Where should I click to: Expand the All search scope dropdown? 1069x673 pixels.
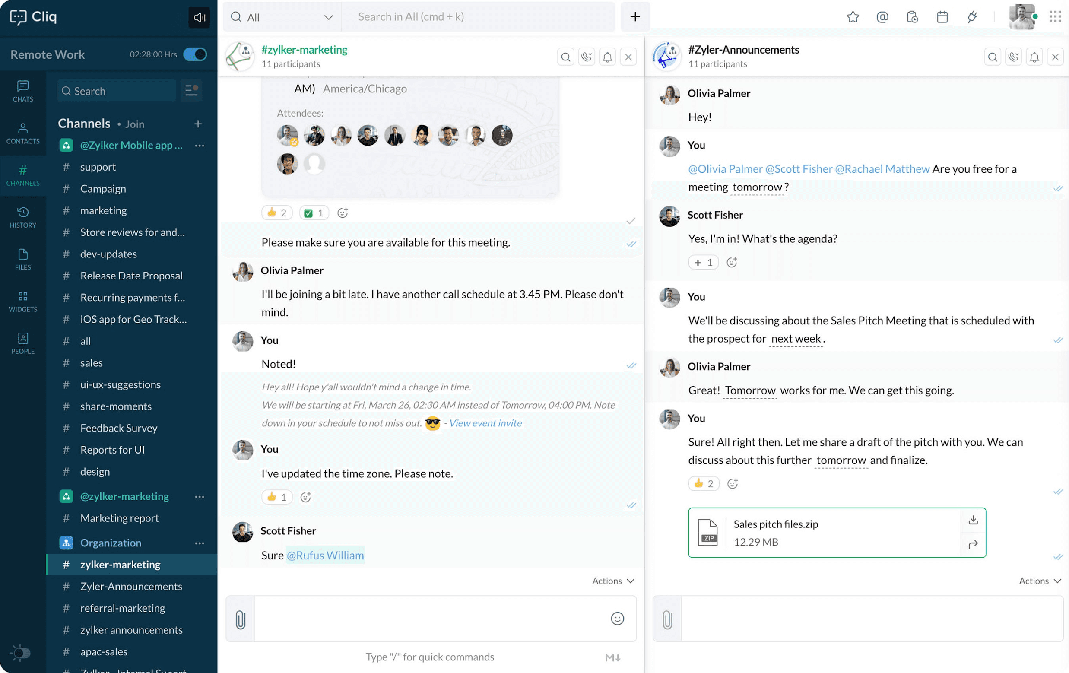coord(328,17)
